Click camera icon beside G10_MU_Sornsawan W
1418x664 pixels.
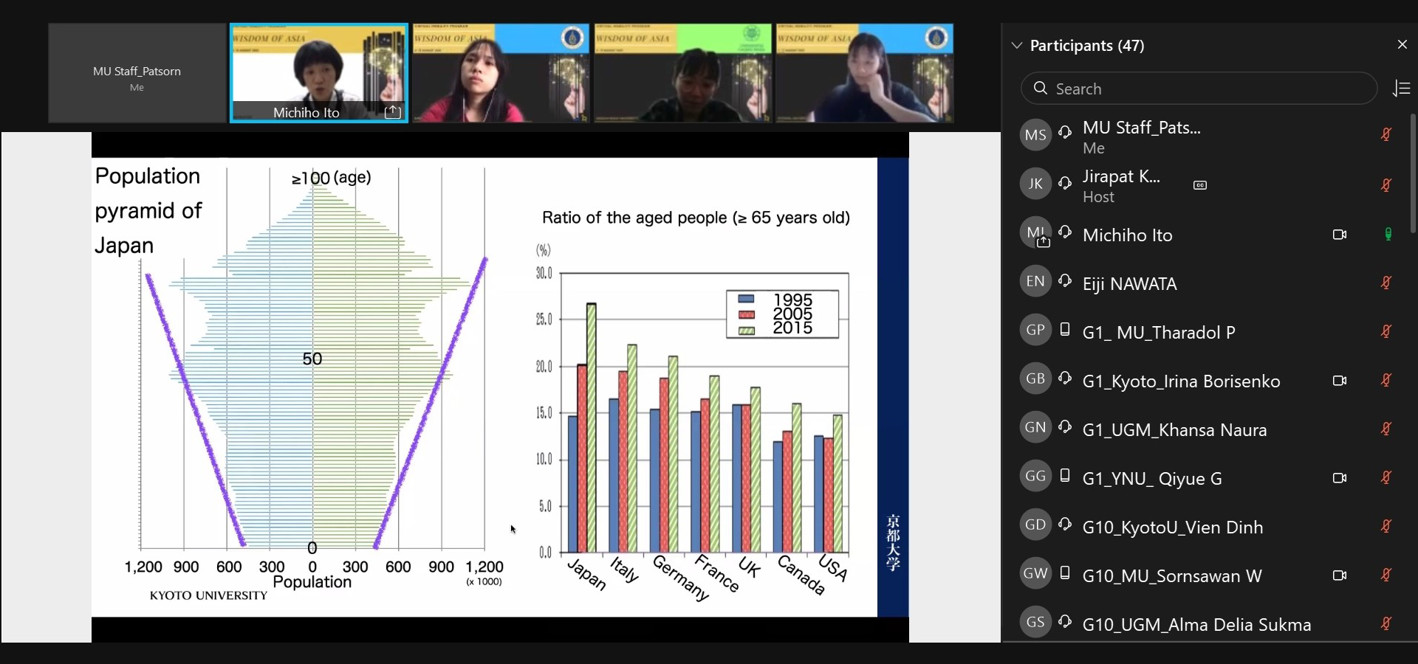pyautogui.click(x=1339, y=575)
